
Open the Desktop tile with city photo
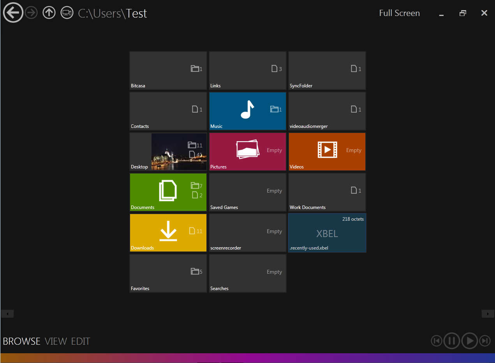[168, 152]
